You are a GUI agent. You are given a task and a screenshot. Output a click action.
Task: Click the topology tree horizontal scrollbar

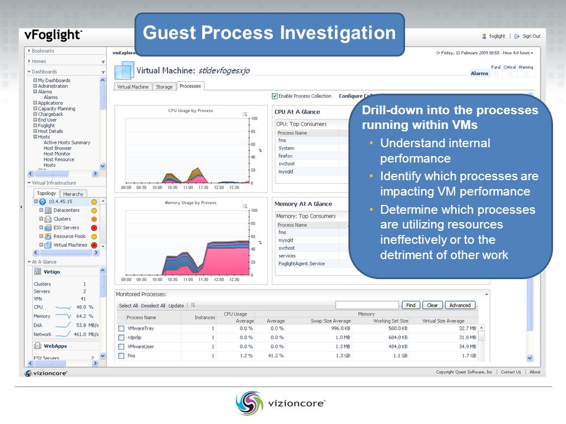tap(66, 253)
